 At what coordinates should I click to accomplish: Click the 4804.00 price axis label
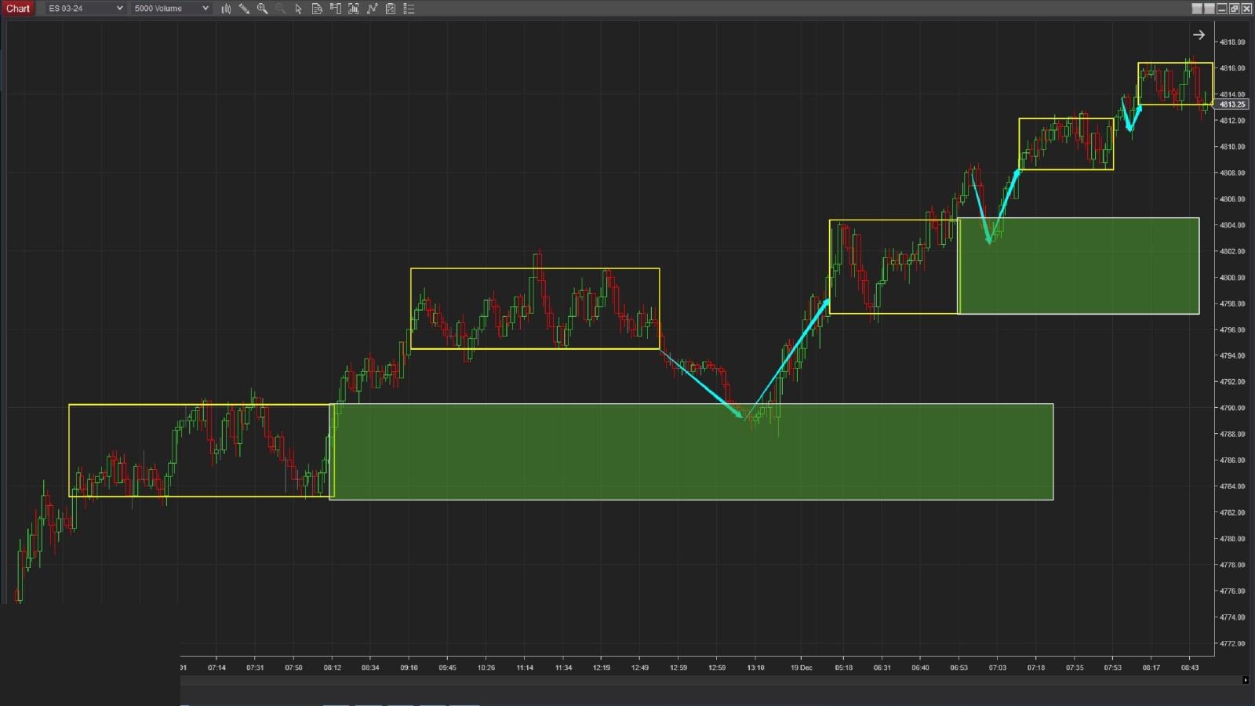click(x=1232, y=225)
